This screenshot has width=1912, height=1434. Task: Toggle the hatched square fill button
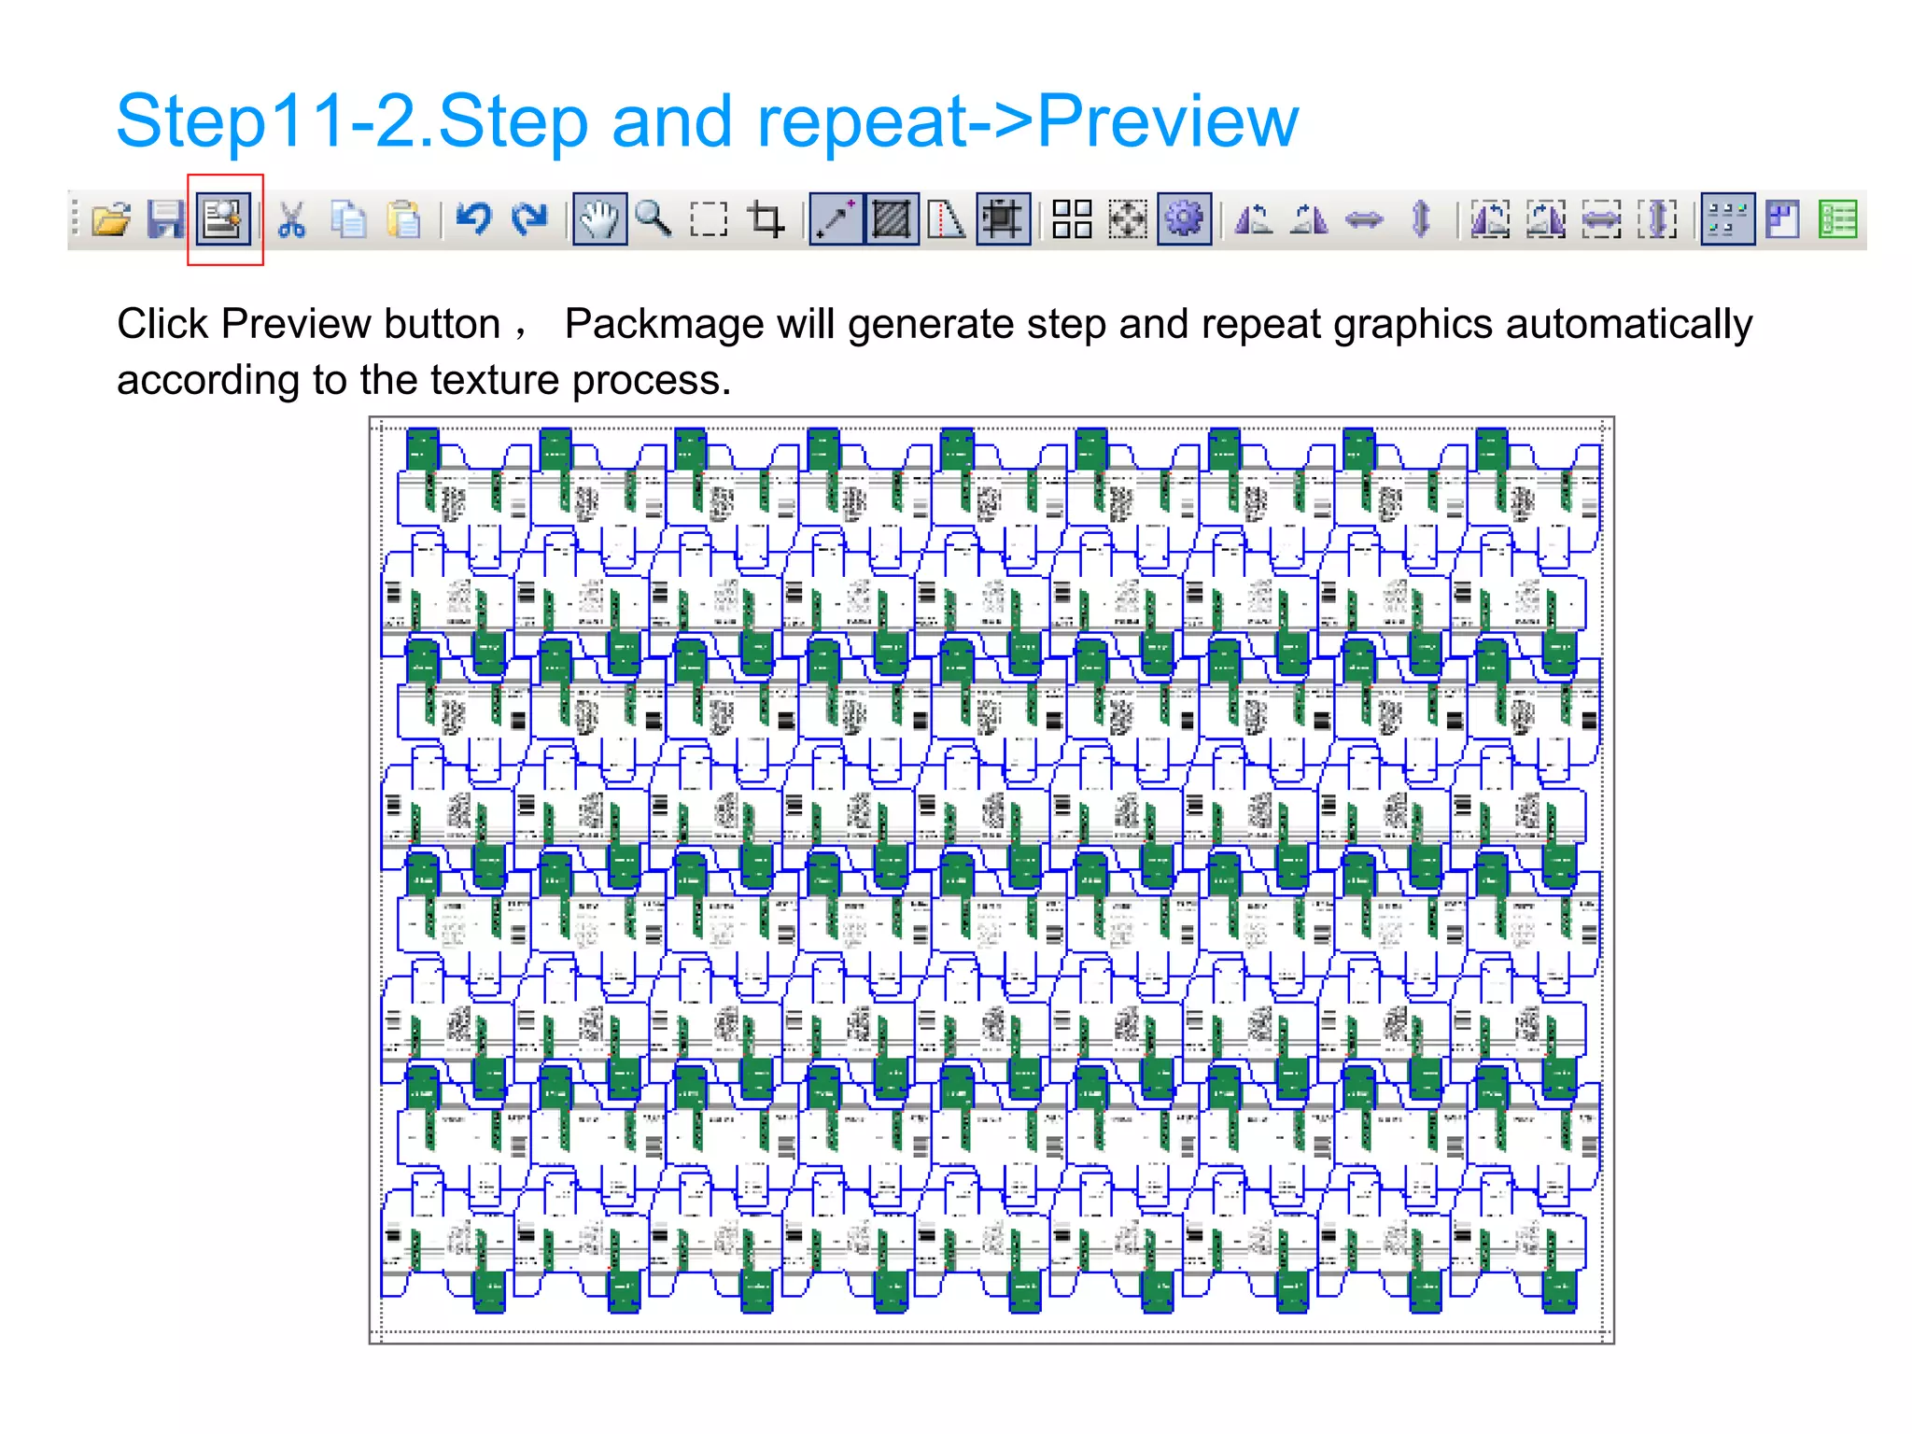pos(892,220)
